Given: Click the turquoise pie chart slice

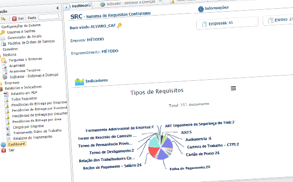Looking at the screenshot, I should click(155, 142).
